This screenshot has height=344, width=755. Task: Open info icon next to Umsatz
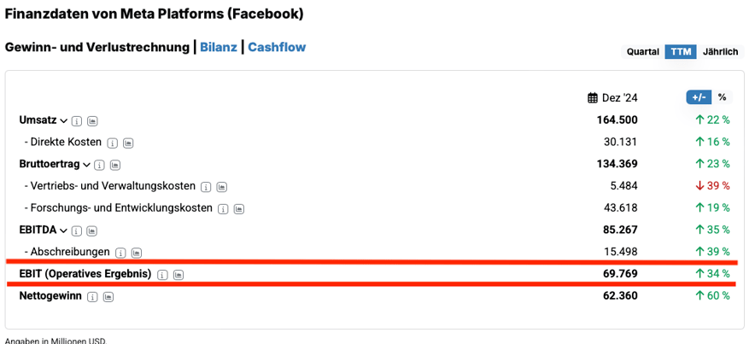(x=77, y=120)
